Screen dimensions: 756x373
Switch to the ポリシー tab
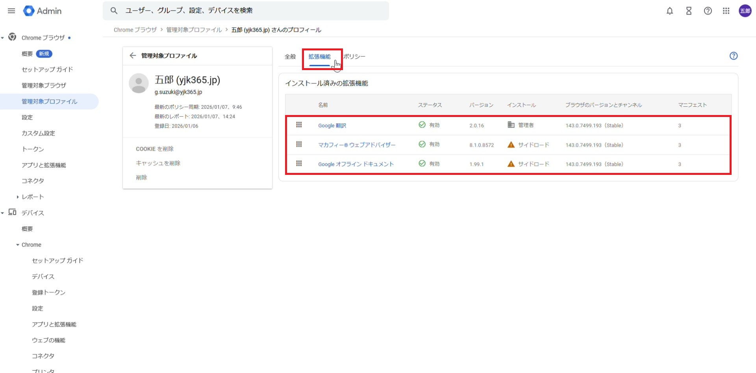tap(354, 57)
